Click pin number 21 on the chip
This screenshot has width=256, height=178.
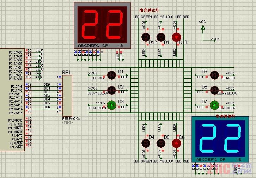coord(29,85)
